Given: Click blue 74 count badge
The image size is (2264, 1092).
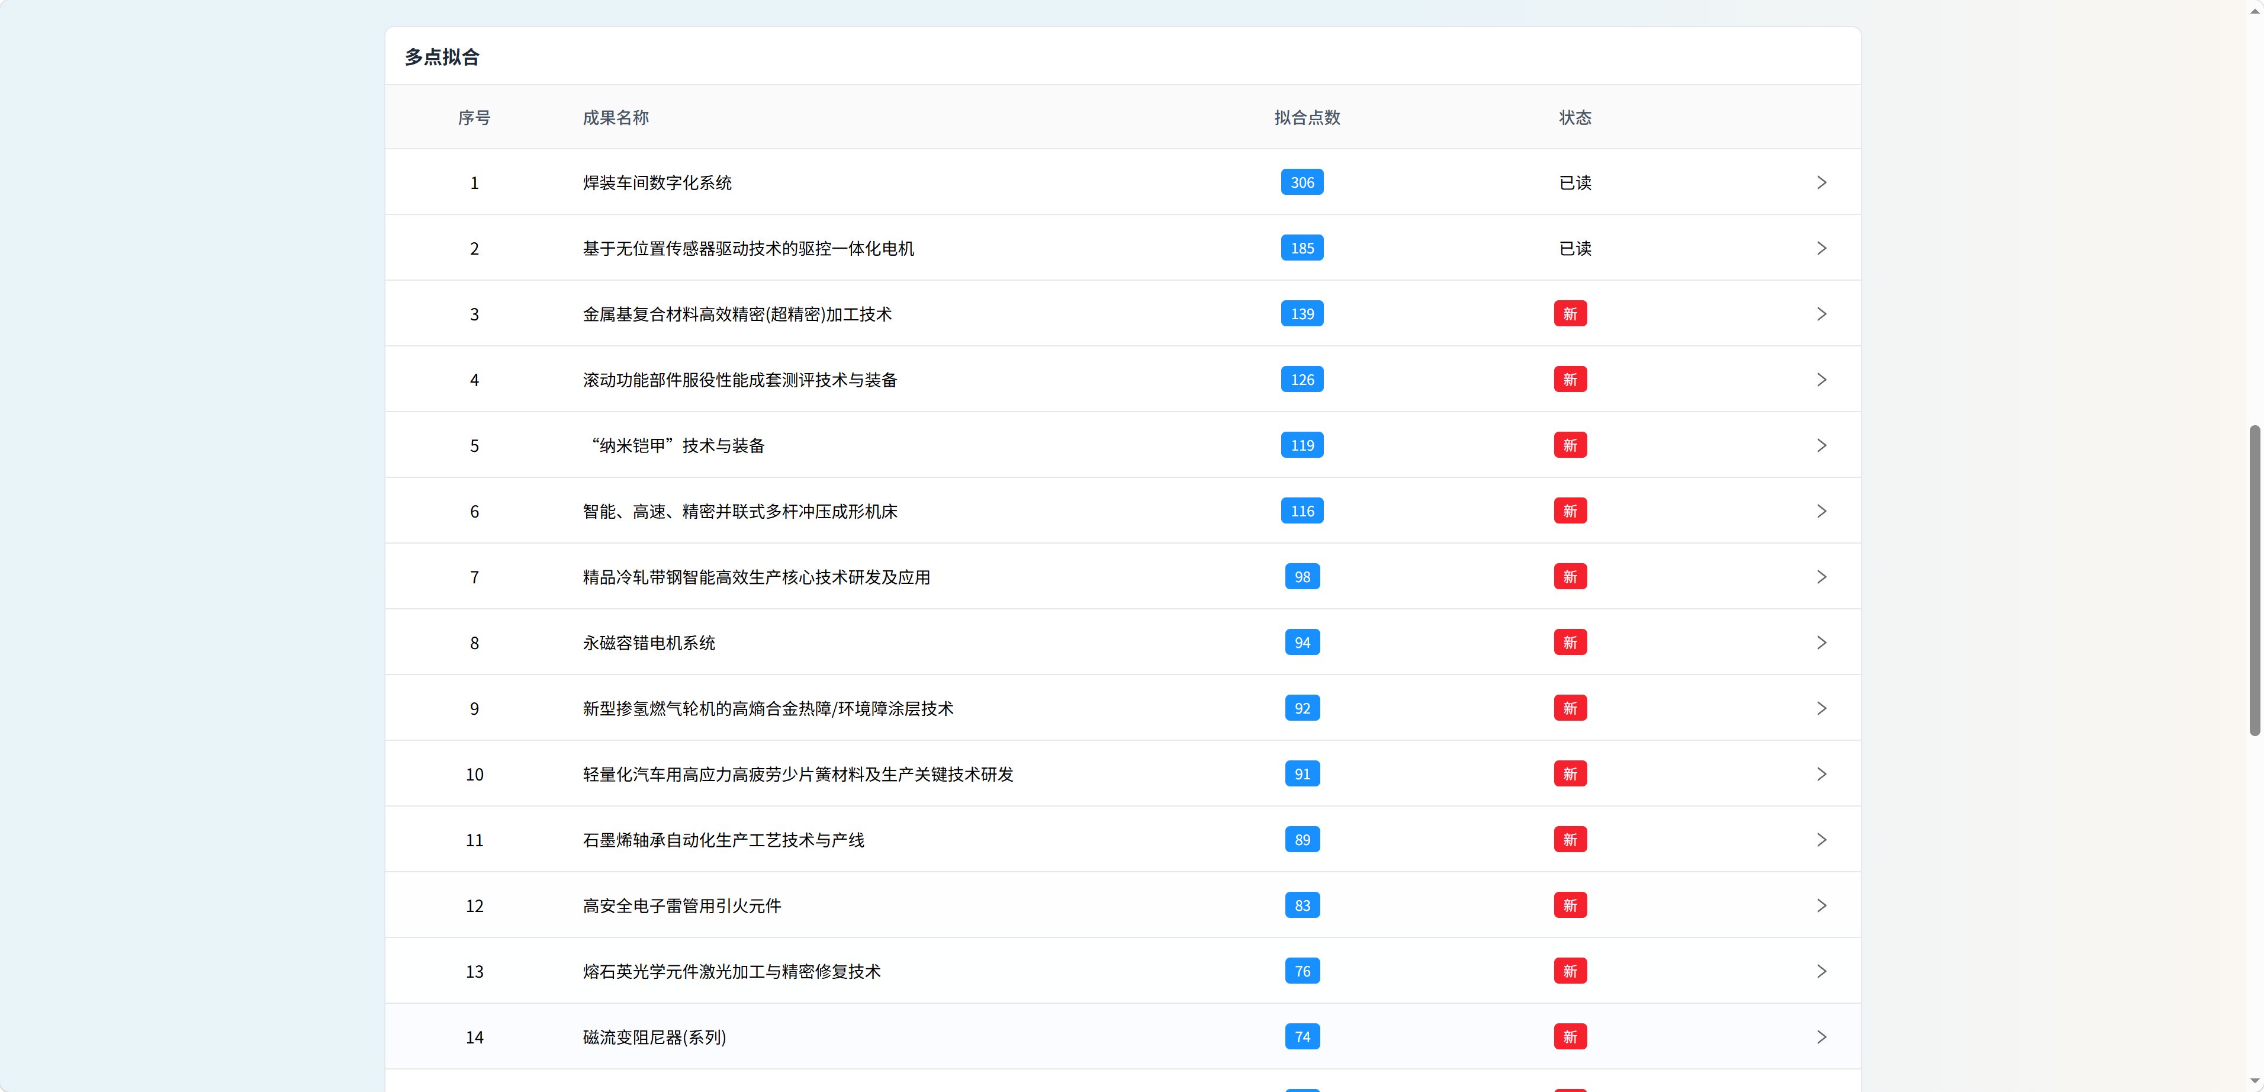Looking at the screenshot, I should 1303,1036.
